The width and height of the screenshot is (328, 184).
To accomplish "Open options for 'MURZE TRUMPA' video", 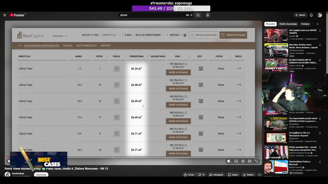I will coord(320,31).
